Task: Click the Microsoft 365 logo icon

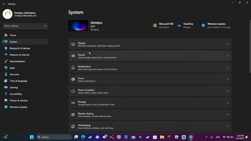Action: pyautogui.click(x=155, y=25)
